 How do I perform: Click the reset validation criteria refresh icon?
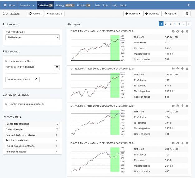tap(36, 80)
